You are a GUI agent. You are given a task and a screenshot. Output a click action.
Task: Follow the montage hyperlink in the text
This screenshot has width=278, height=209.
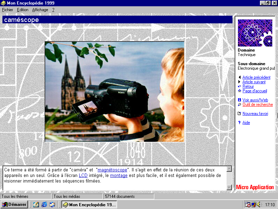coord(119,176)
